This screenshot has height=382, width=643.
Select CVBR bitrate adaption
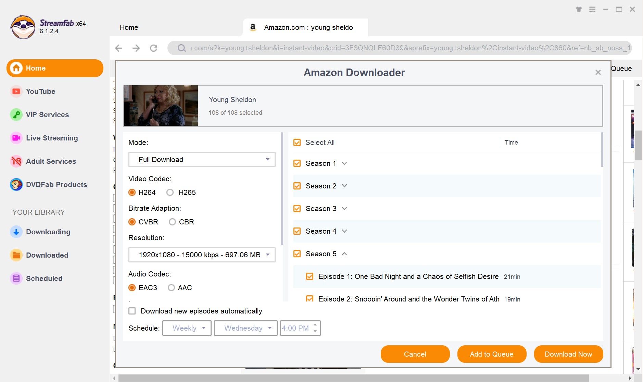tap(132, 222)
